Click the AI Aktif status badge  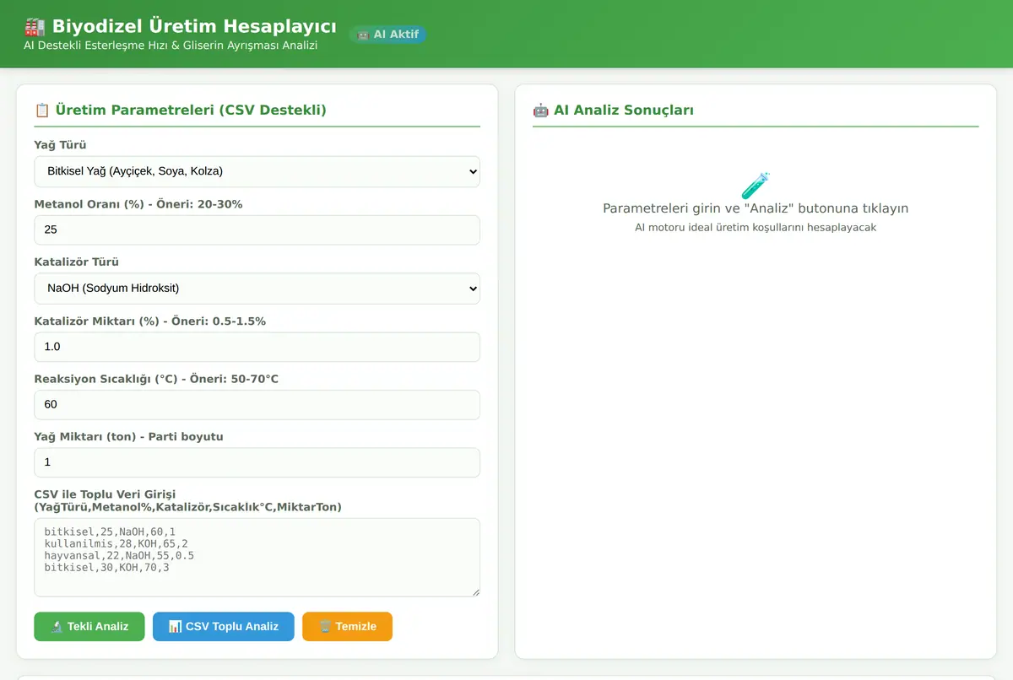tap(387, 35)
